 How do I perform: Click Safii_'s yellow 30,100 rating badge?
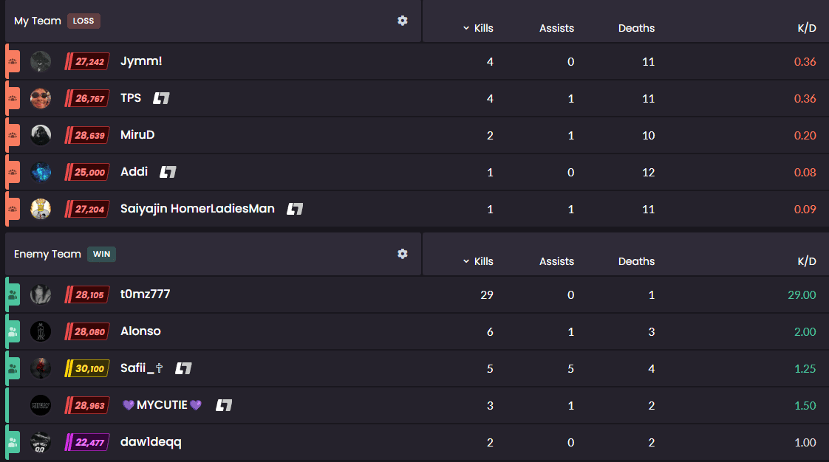[x=87, y=368]
